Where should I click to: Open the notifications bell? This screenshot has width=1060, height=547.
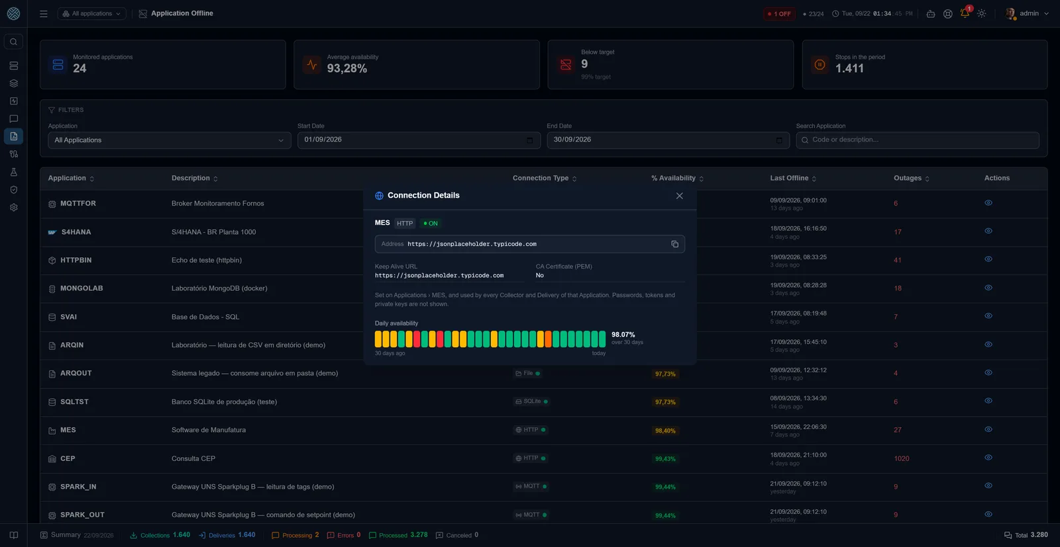(x=965, y=13)
